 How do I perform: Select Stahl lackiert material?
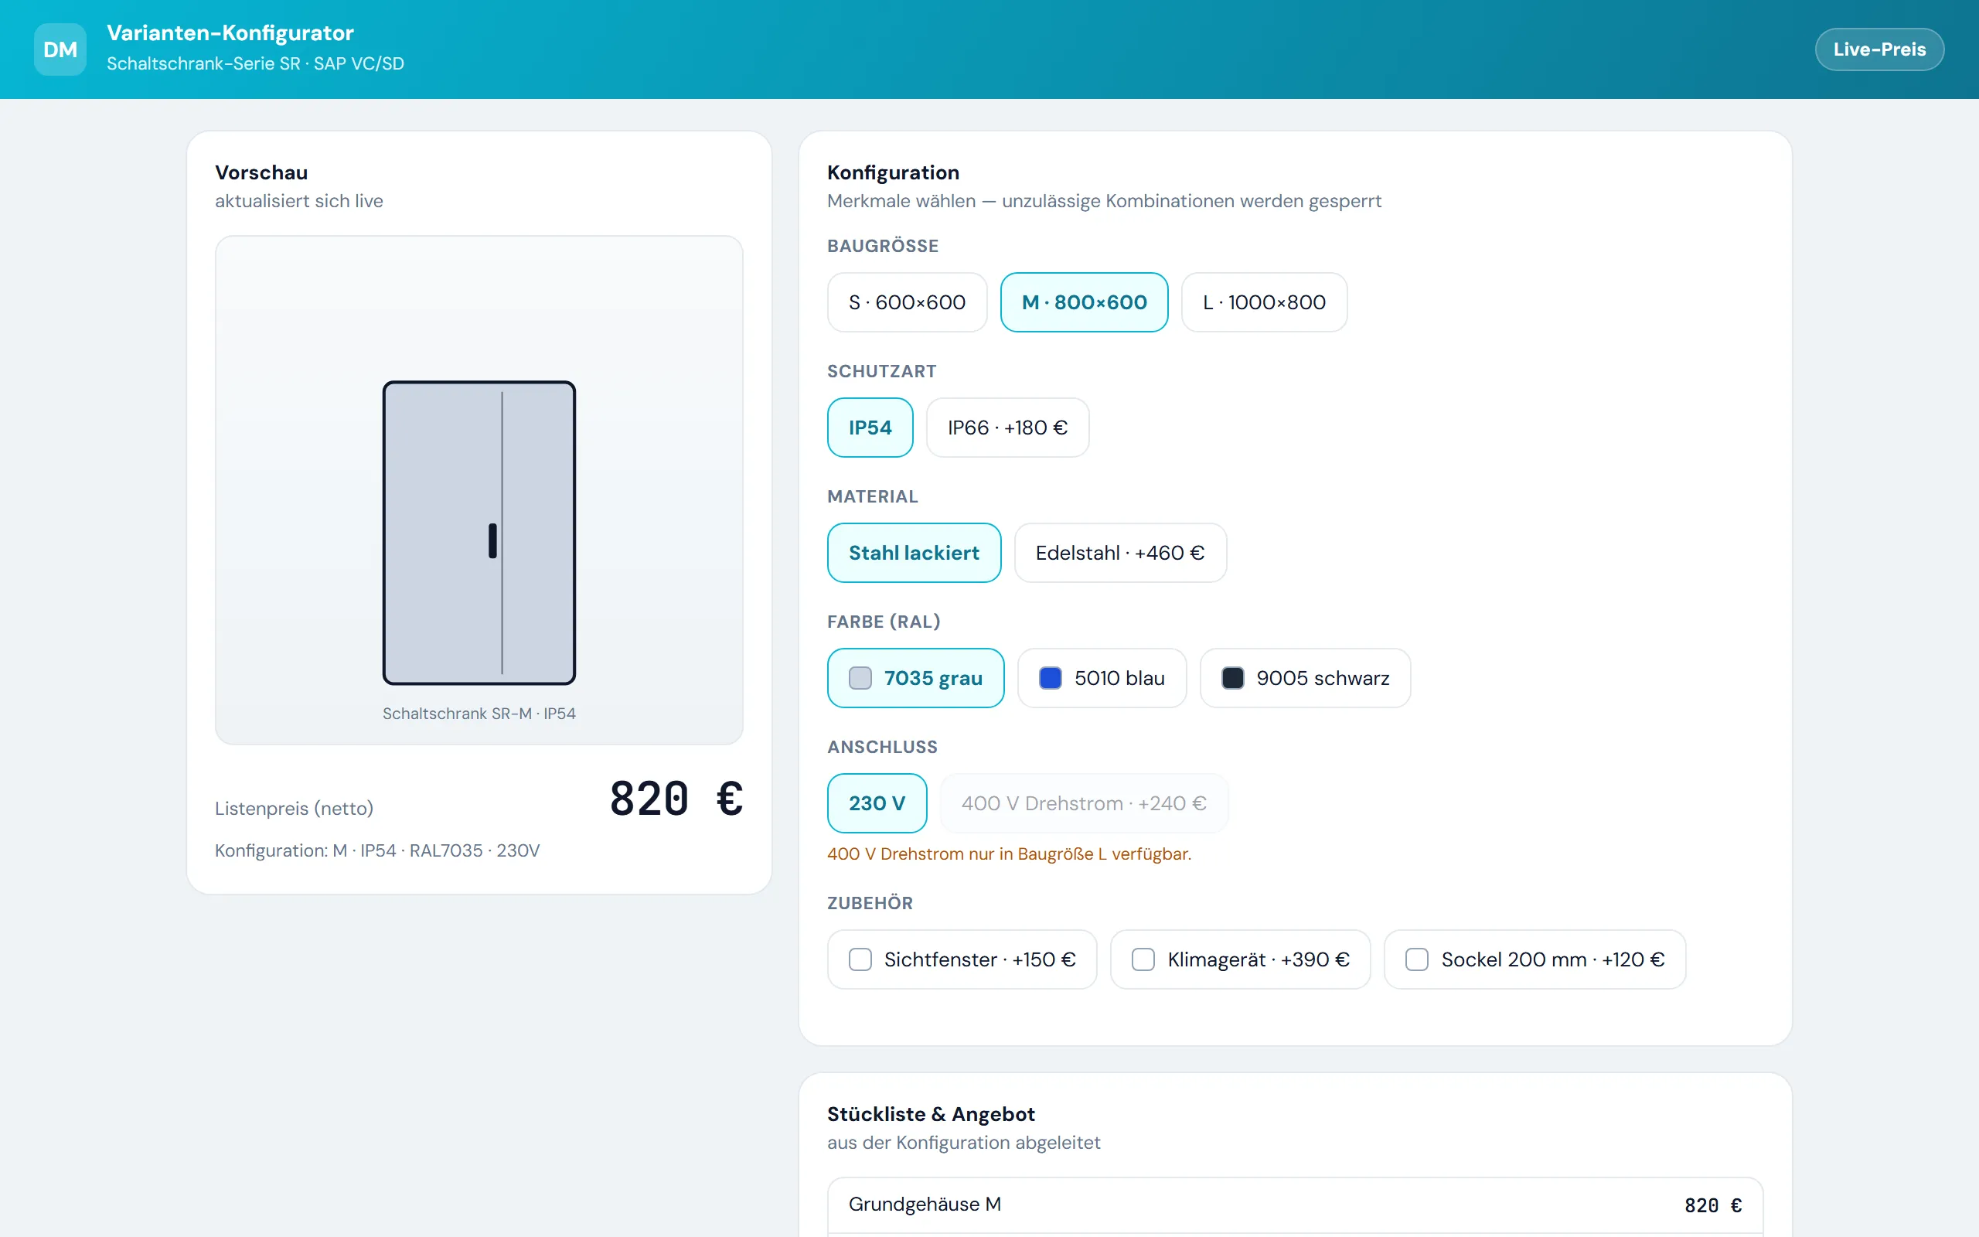tap(915, 552)
